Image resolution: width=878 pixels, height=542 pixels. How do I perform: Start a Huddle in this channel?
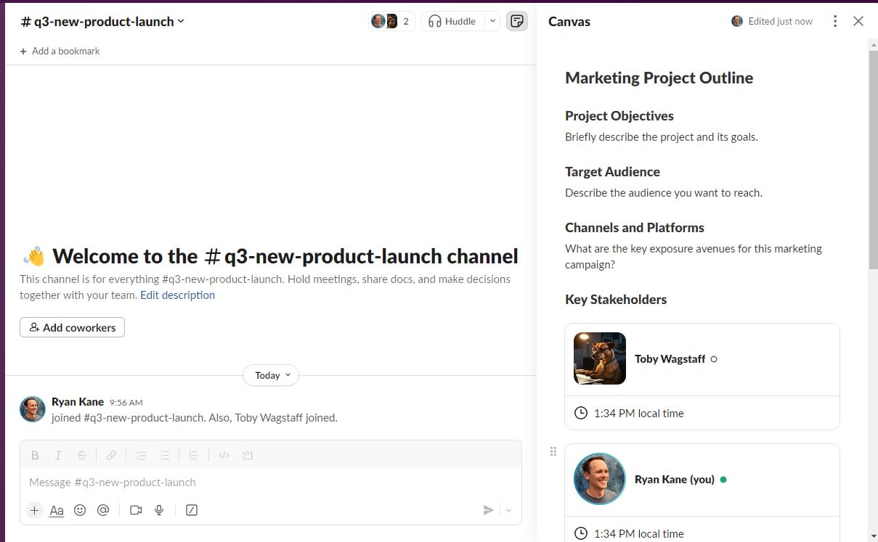coord(452,21)
